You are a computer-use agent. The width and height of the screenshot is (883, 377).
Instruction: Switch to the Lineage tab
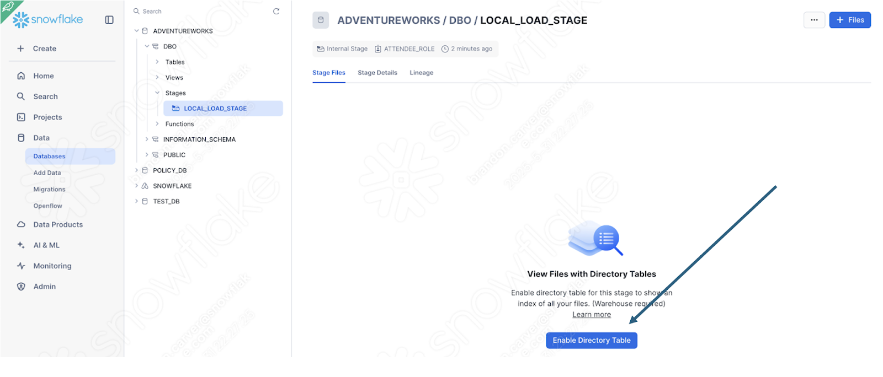pyautogui.click(x=422, y=73)
